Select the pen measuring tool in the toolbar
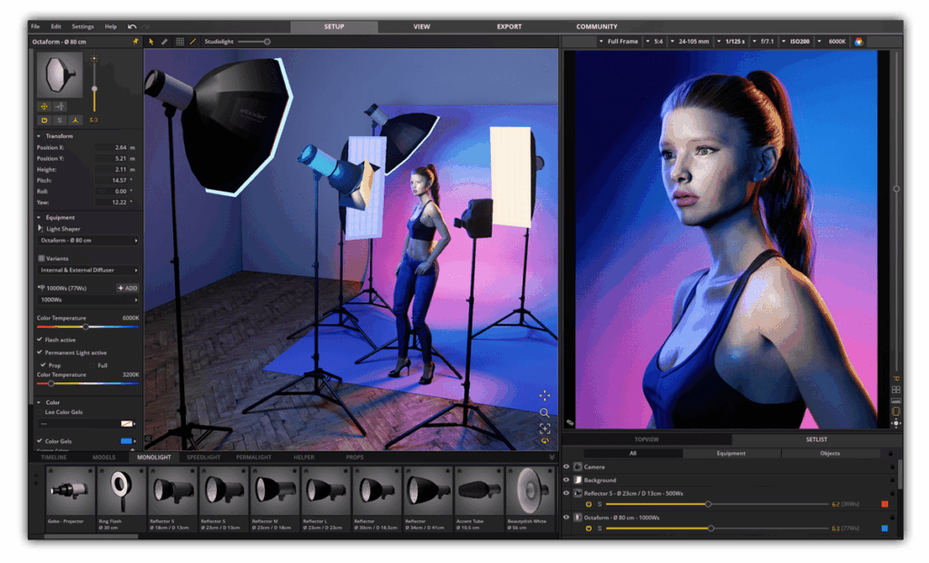 click(163, 42)
